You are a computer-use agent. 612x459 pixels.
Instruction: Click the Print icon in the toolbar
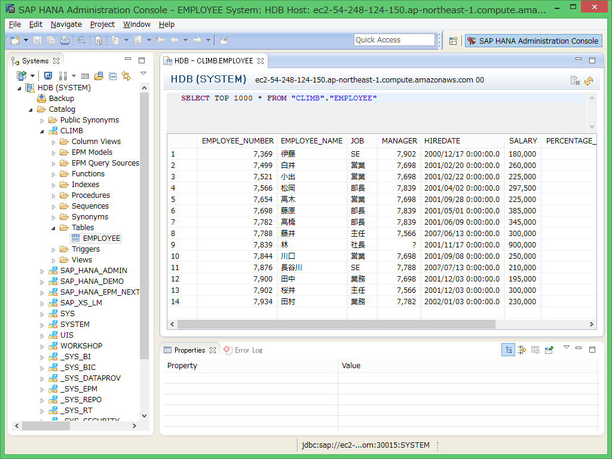click(65, 40)
